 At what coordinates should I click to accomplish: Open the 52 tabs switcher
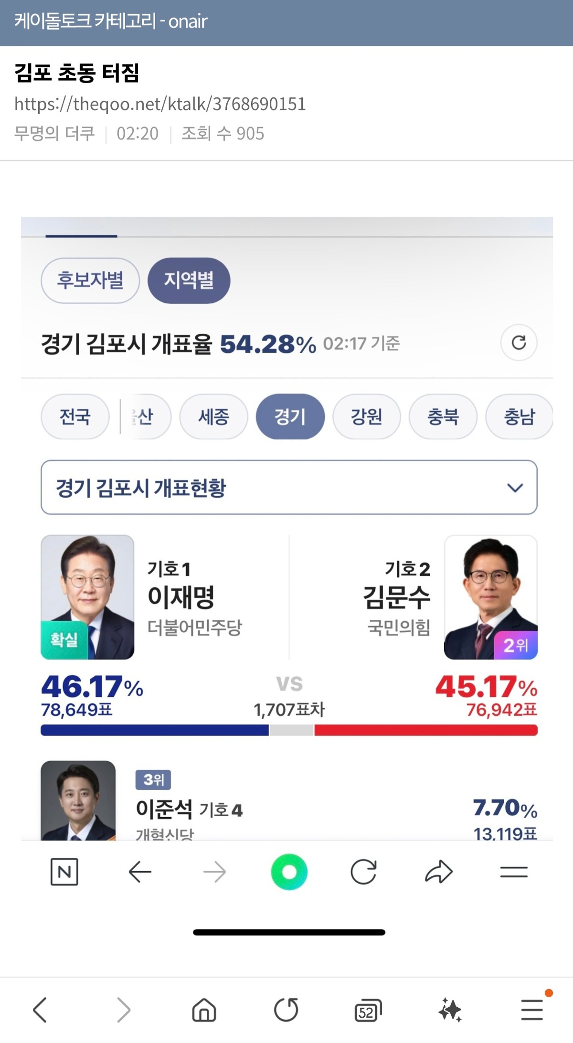[x=368, y=1011]
